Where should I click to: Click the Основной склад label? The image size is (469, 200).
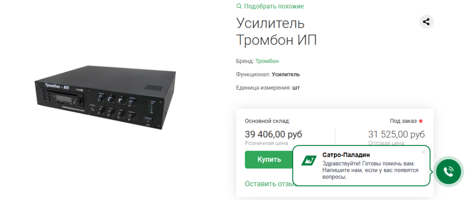(x=267, y=121)
